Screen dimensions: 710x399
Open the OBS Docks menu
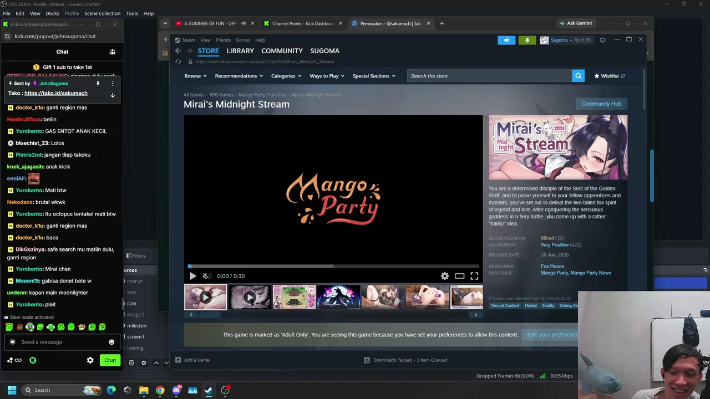coord(52,13)
